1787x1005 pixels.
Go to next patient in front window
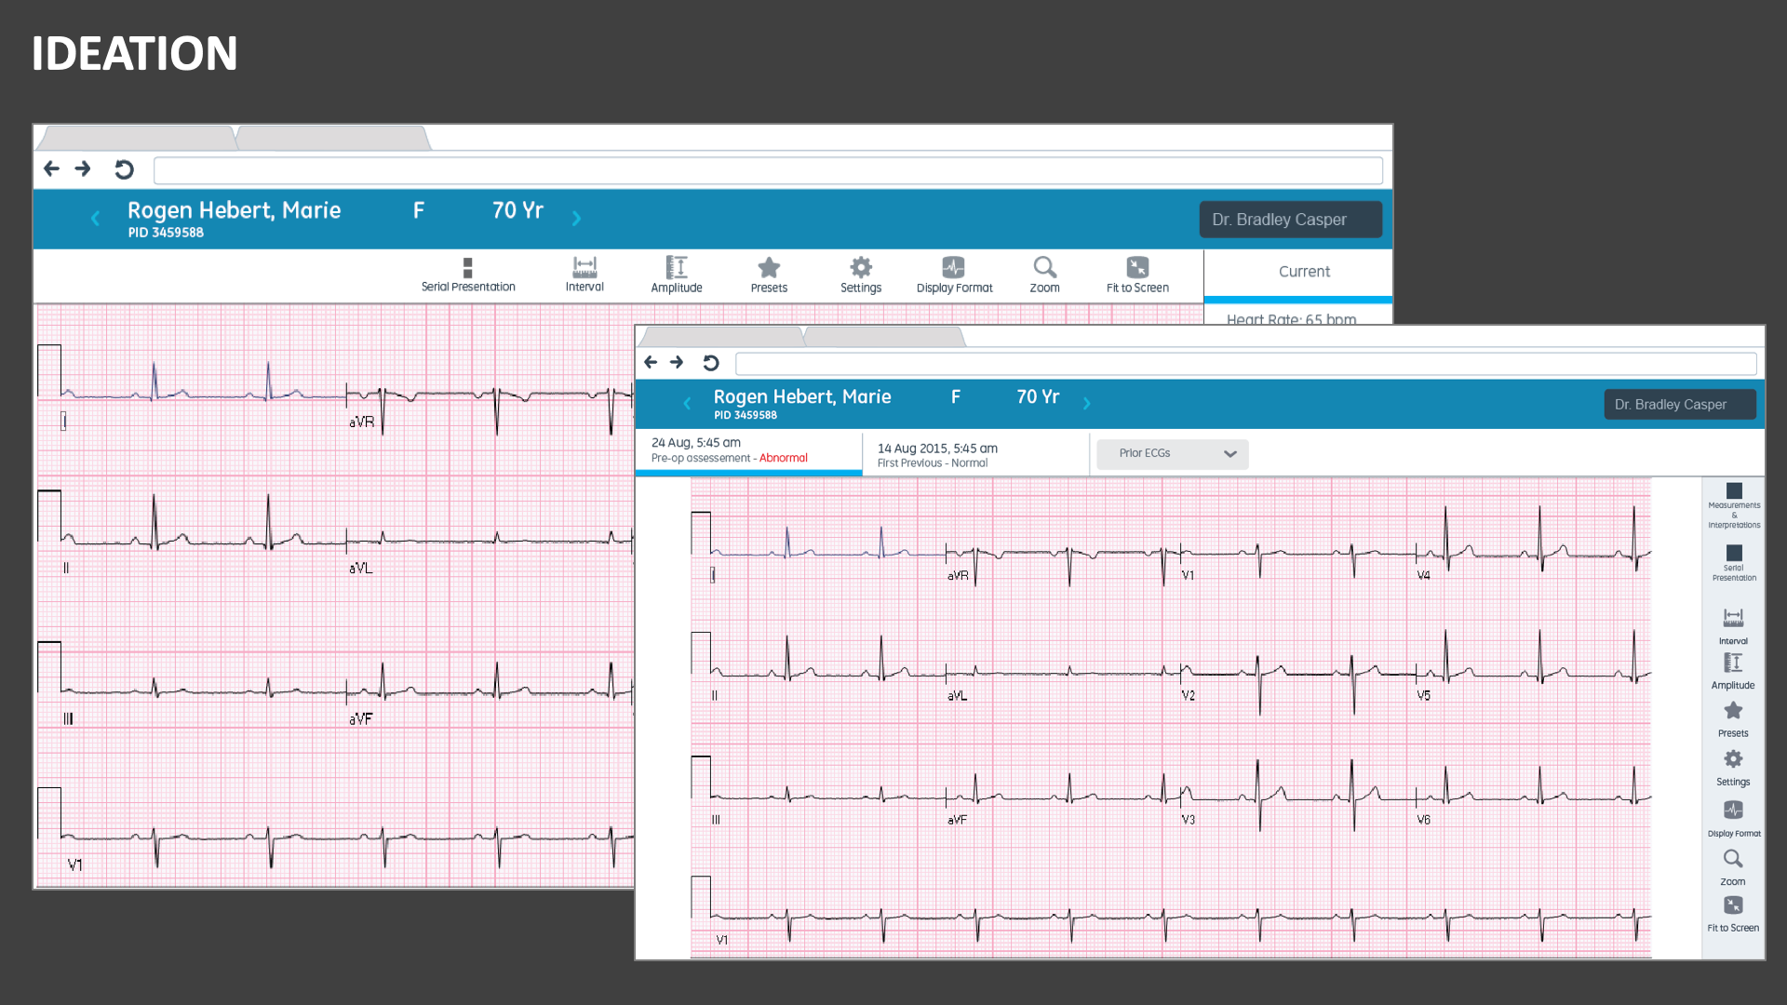pyautogui.click(x=1086, y=403)
